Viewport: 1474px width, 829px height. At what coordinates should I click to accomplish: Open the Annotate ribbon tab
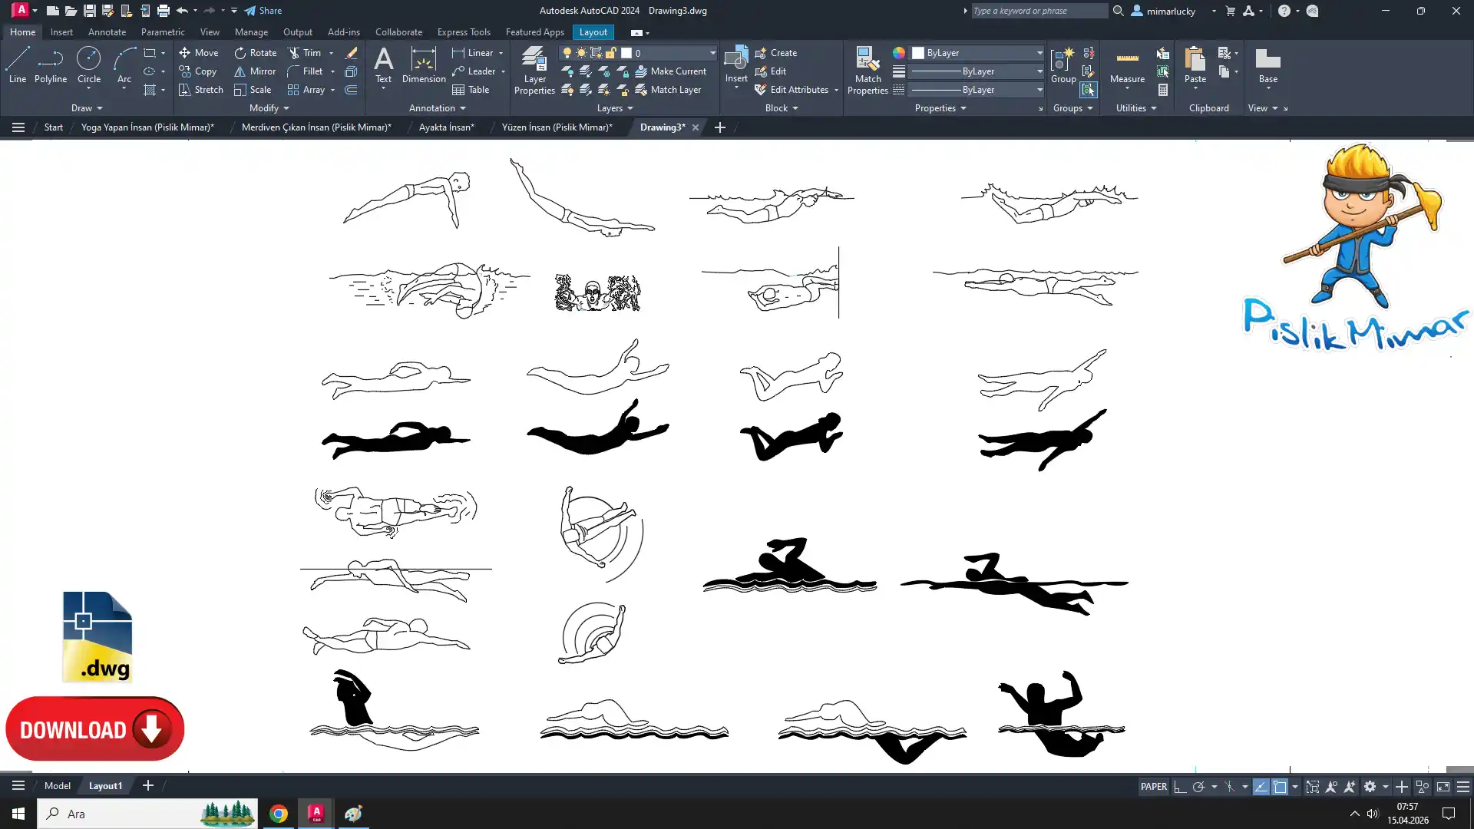[x=107, y=32]
